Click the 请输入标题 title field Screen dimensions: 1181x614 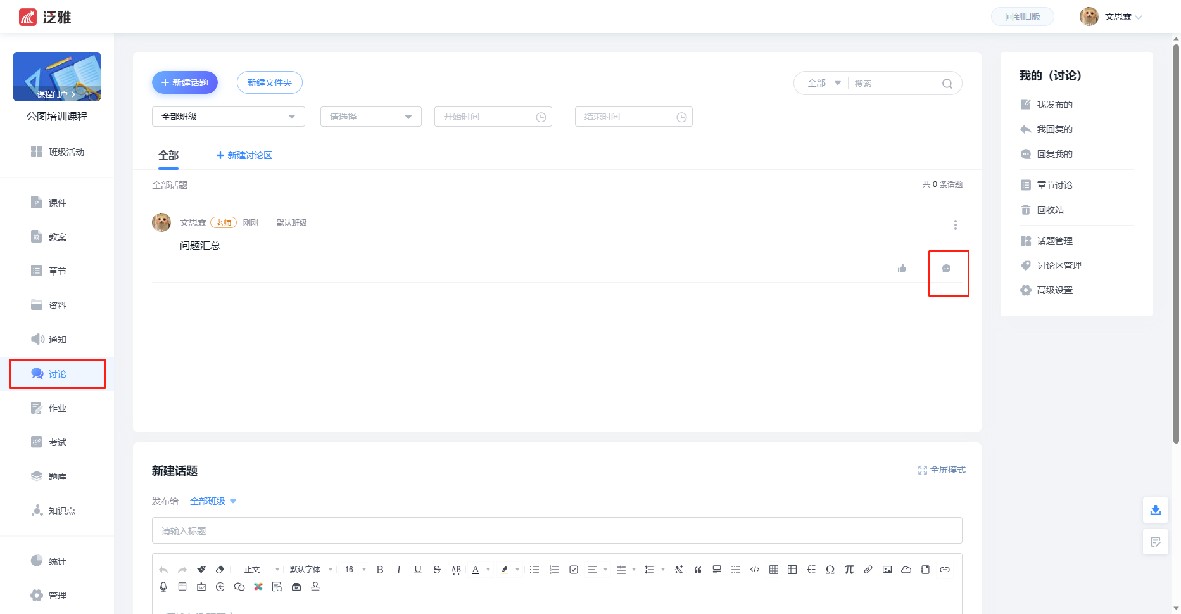pos(557,530)
